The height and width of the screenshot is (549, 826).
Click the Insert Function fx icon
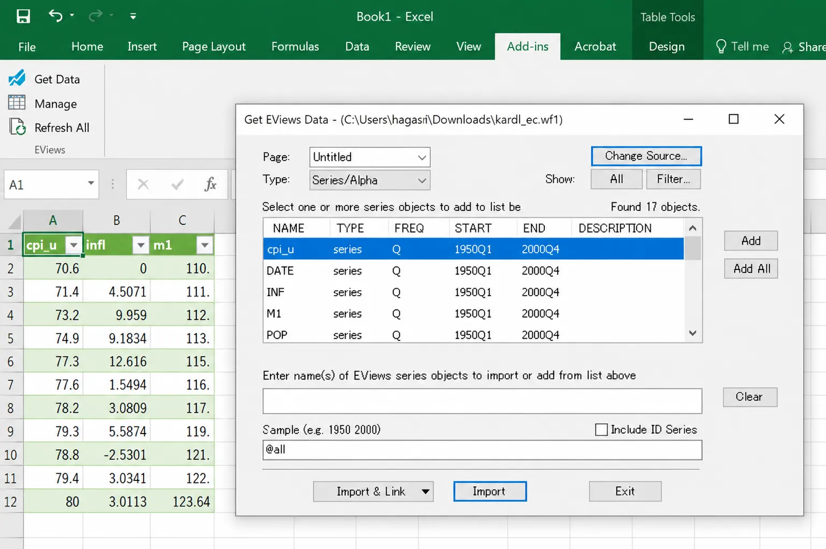(x=210, y=185)
